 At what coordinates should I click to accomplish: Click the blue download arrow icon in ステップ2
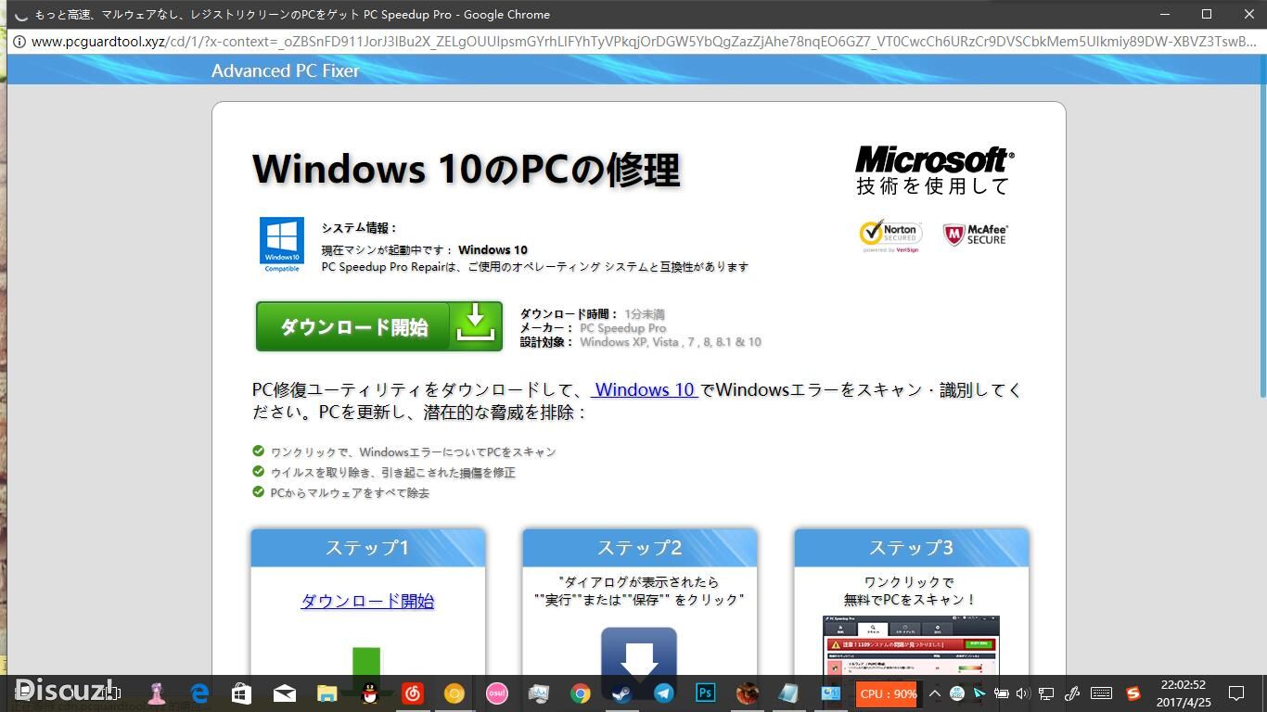(639, 652)
